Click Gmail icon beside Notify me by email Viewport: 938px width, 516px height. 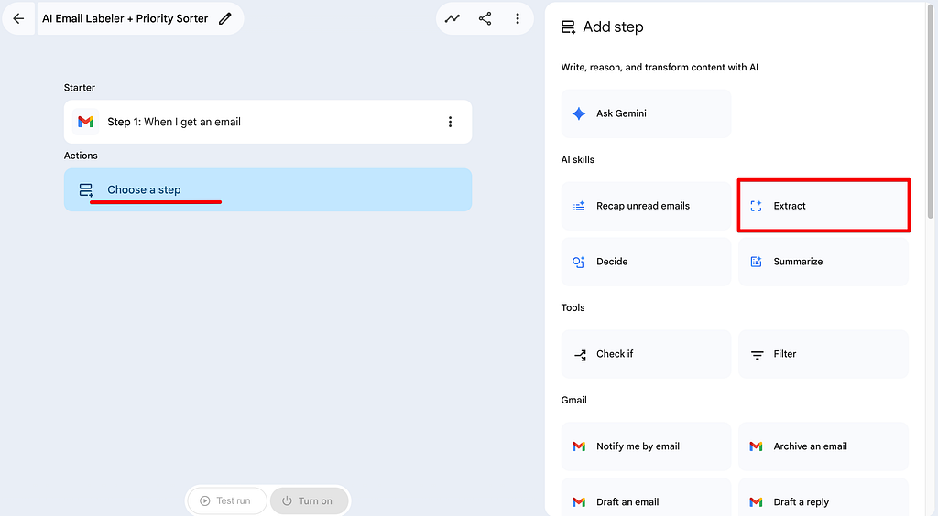click(579, 446)
